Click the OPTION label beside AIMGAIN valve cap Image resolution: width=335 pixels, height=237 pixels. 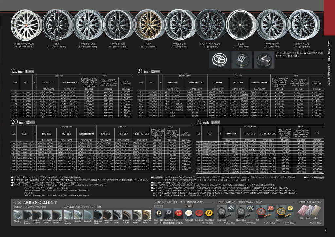click(221, 202)
